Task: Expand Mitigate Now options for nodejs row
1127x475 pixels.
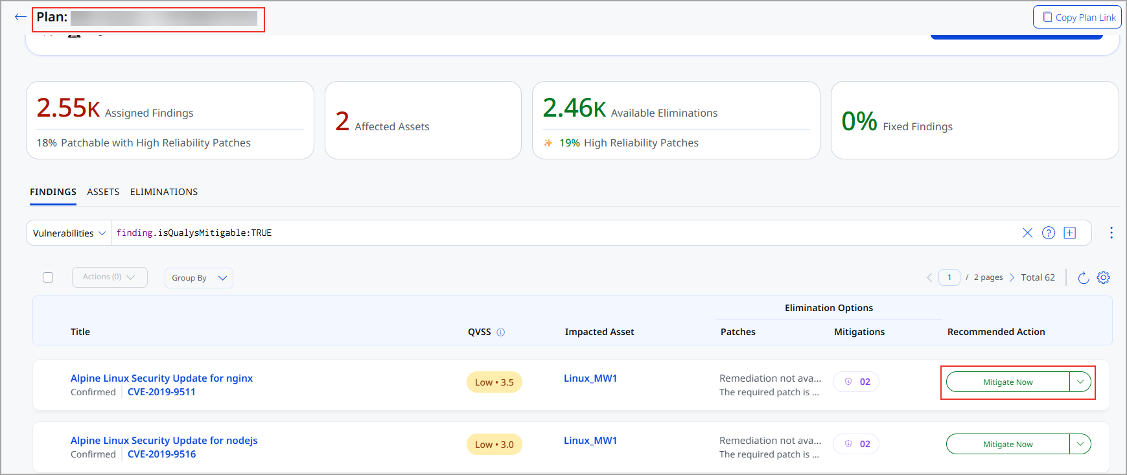Action: [1080, 444]
